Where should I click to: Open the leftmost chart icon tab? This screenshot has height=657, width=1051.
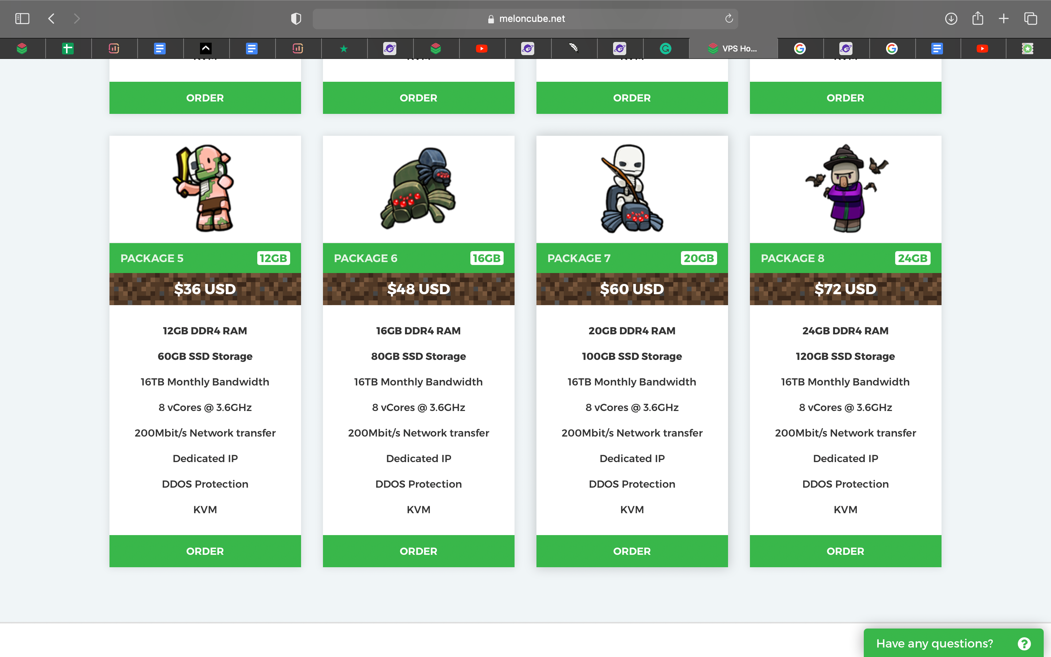pos(114,48)
